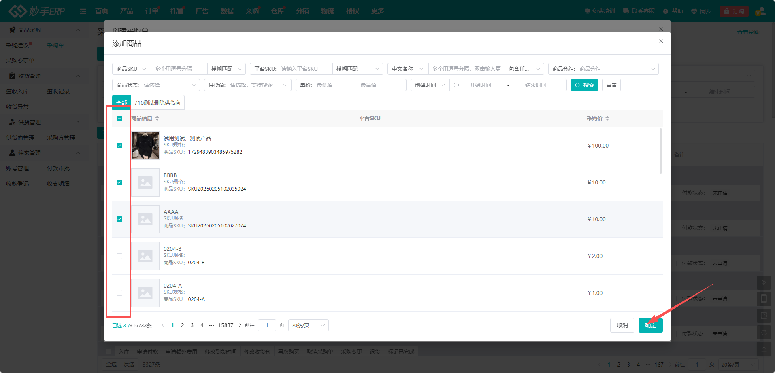Close the 添加商品 dialog

(661, 41)
